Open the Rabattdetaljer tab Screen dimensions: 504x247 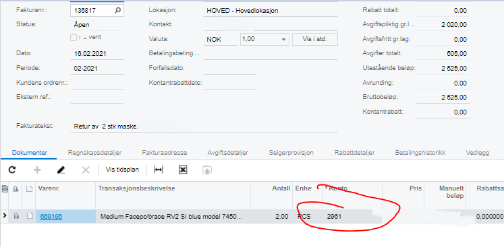pos(354,153)
